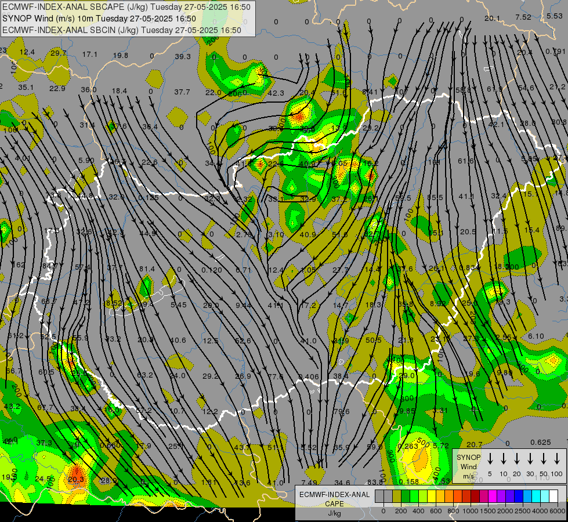Pick the pure blue CAPE legend swatch

click(x=518, y=496)
